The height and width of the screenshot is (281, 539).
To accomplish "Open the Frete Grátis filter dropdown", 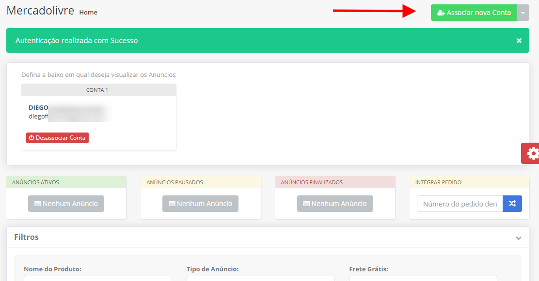I will 423,278.
